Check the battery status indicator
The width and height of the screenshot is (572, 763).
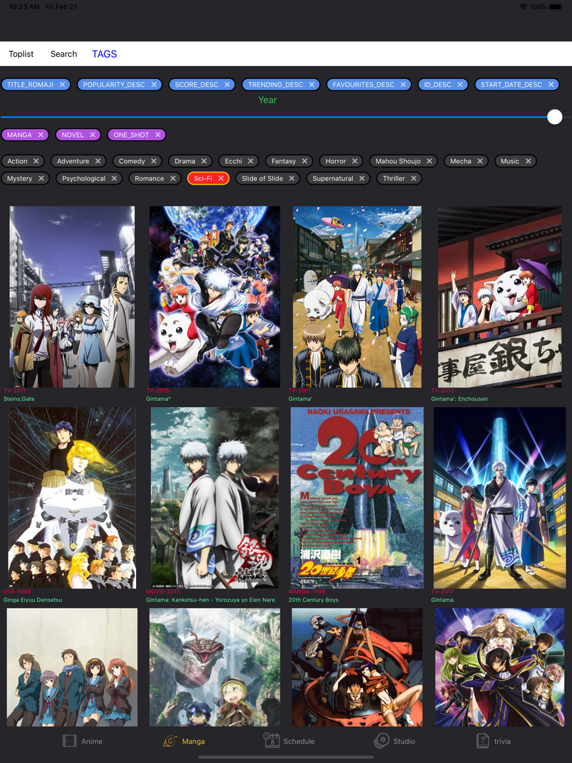(556, 7)
